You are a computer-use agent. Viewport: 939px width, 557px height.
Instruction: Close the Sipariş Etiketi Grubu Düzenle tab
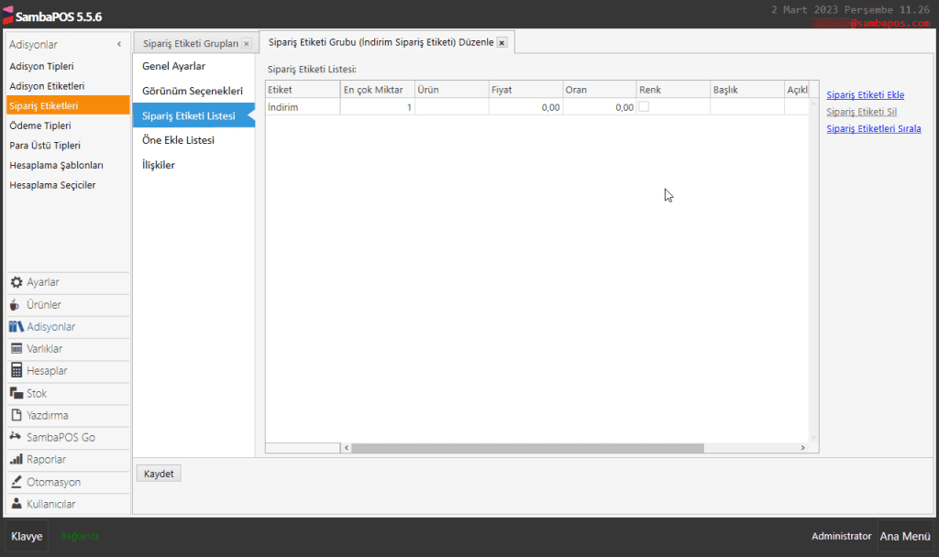[x=502, y=43]
